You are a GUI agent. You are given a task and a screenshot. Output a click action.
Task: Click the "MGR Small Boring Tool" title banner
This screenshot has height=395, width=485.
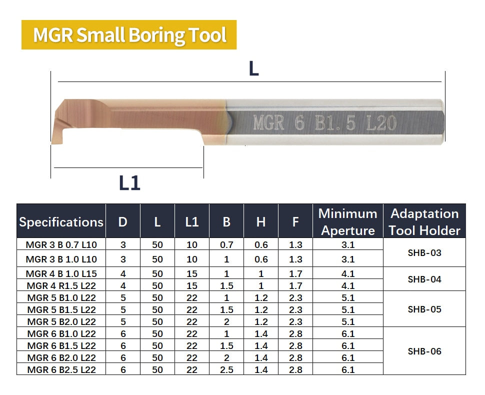[129, 35]
